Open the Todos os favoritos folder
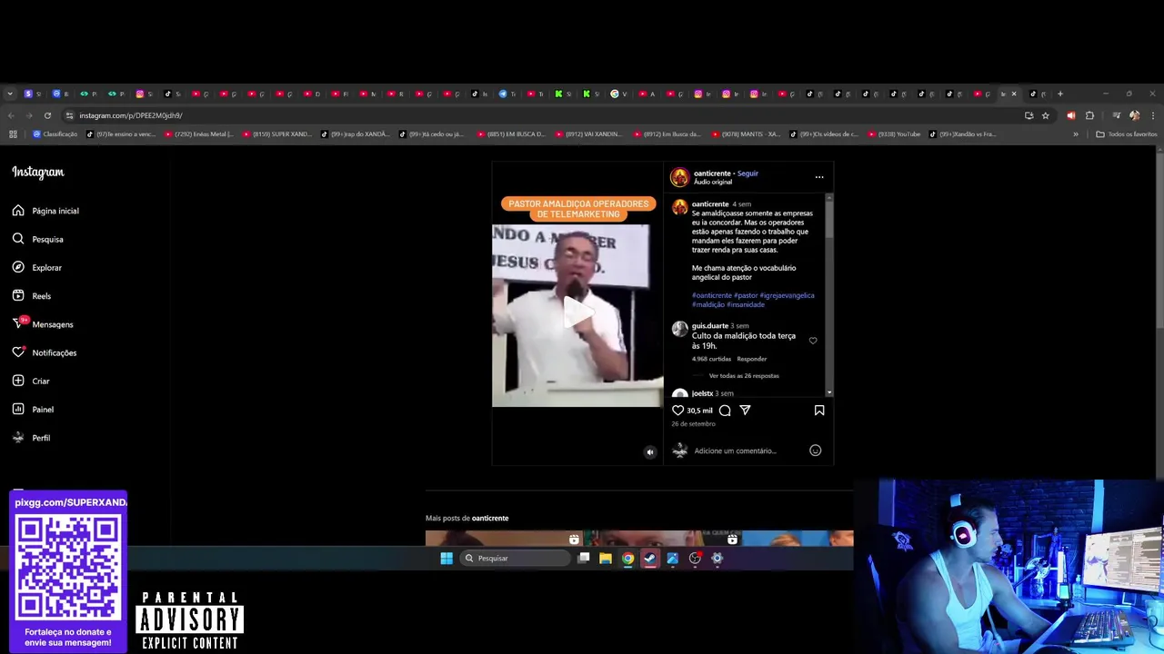Screen dimensions: 1164x654 1126,134
